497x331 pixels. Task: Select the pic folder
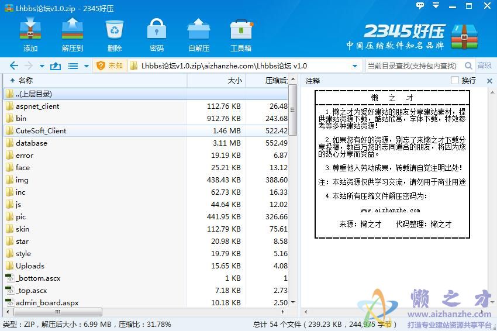146,216
